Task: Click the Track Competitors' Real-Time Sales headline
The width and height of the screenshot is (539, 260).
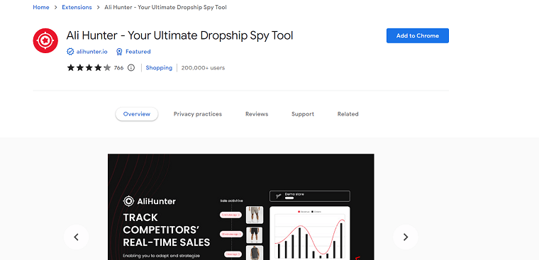Action: click(167, 230)
